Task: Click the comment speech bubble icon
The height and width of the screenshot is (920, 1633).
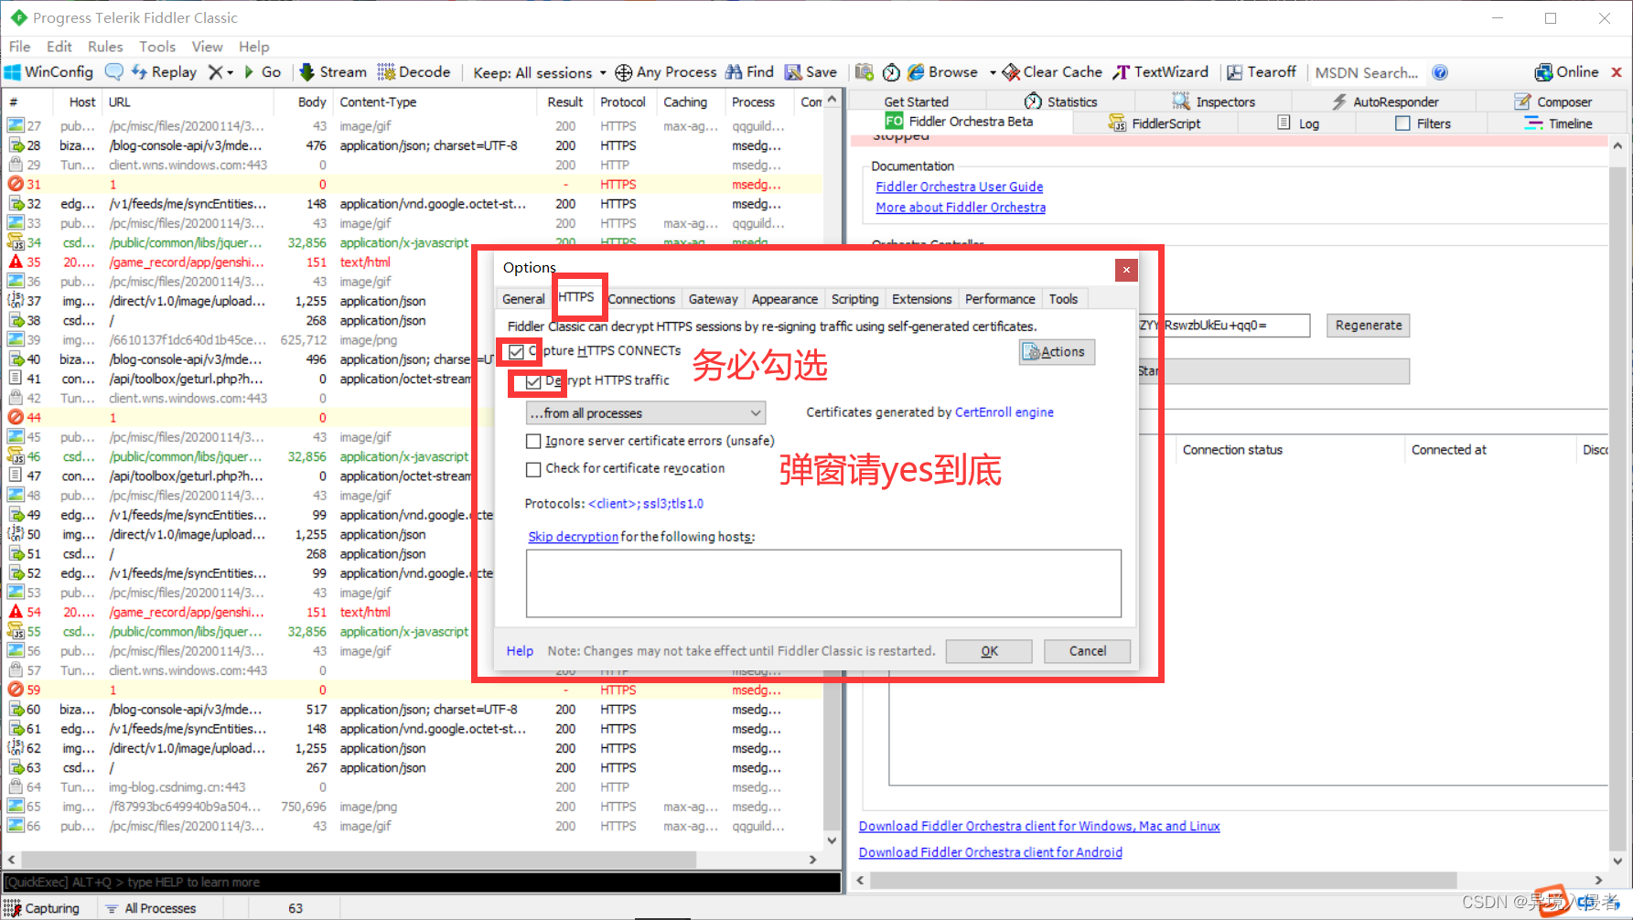Action: click(x=114, y=71)
